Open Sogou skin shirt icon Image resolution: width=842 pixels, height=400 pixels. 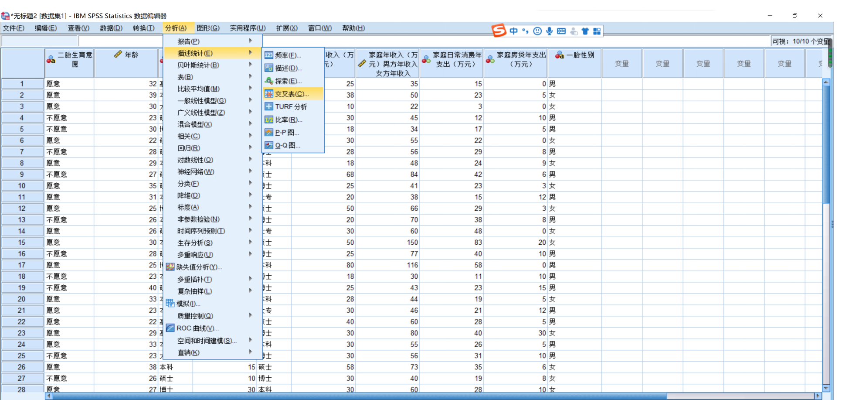click(585, 31)
